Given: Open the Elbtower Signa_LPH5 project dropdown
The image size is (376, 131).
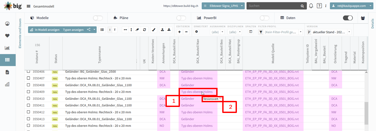Looking at the screenshot, I should pyautogui.click(x=223, y=6).
